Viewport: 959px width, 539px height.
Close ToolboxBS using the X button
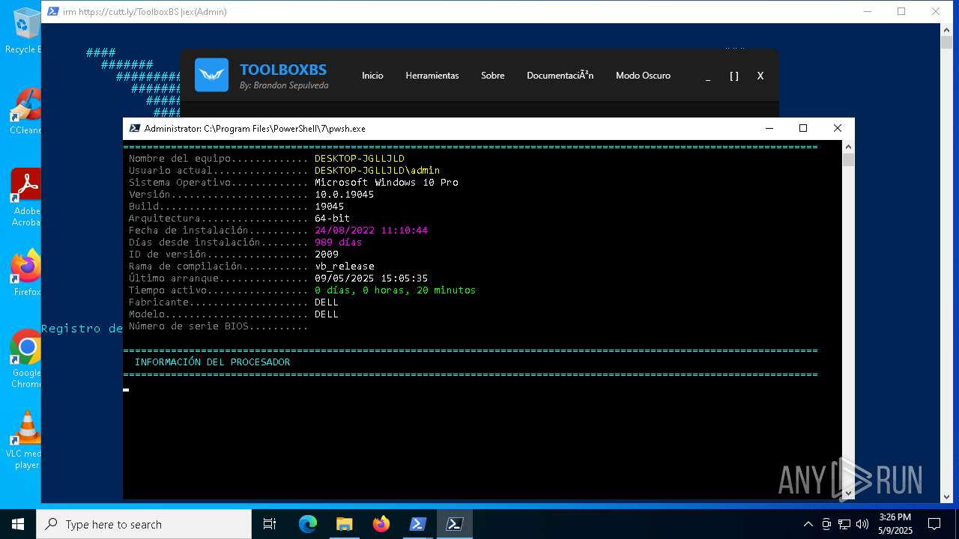coord(760,76)
